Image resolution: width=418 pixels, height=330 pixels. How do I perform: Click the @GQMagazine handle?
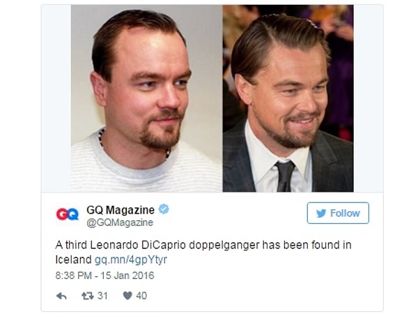(x=120, y=223)
